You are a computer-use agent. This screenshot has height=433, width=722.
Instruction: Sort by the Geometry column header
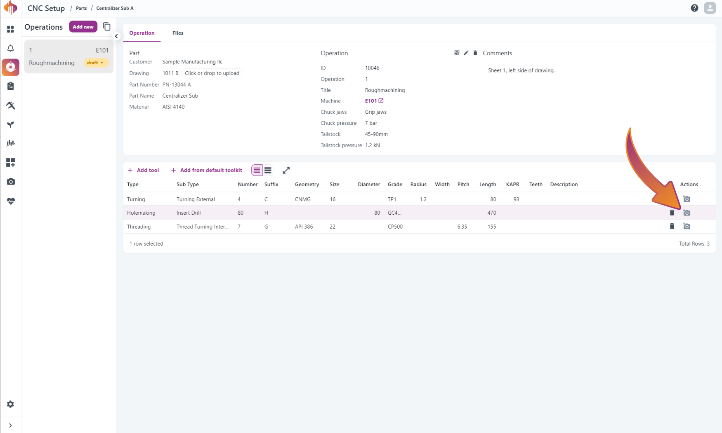(307, 184)
